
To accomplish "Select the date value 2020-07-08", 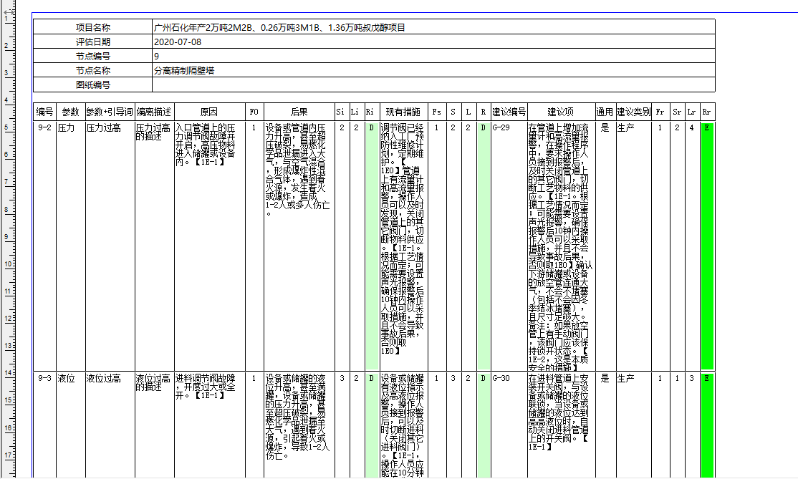I will point(178,42).
